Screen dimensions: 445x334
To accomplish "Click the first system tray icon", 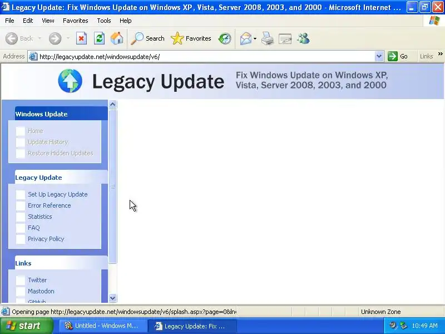I will (393, 326).
